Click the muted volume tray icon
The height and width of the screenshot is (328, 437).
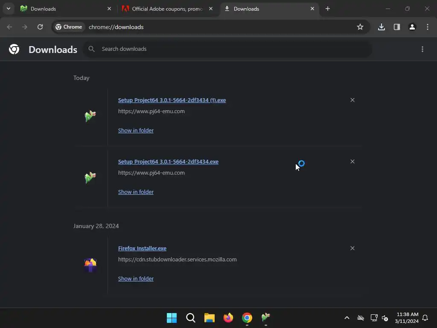385,318
